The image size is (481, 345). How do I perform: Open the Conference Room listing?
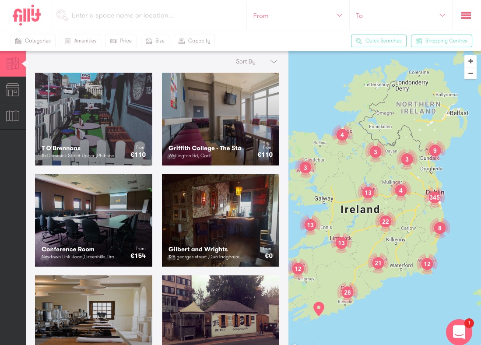94,220
